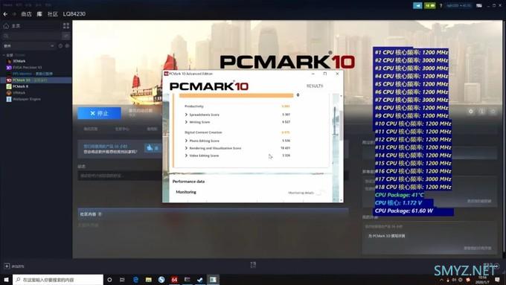506x285 pixels.
Task: Go to library home via house icon
Action: [x=6, y=26]
